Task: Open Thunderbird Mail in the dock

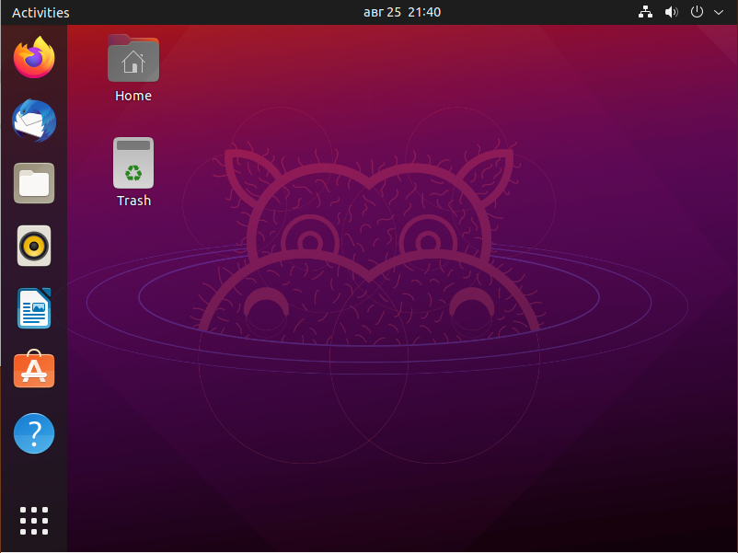Action: tap(34, 121)
